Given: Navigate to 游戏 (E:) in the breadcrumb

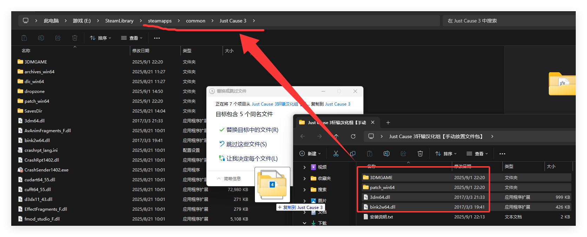Looking at the screenshot, I should [x=82, y=21].
